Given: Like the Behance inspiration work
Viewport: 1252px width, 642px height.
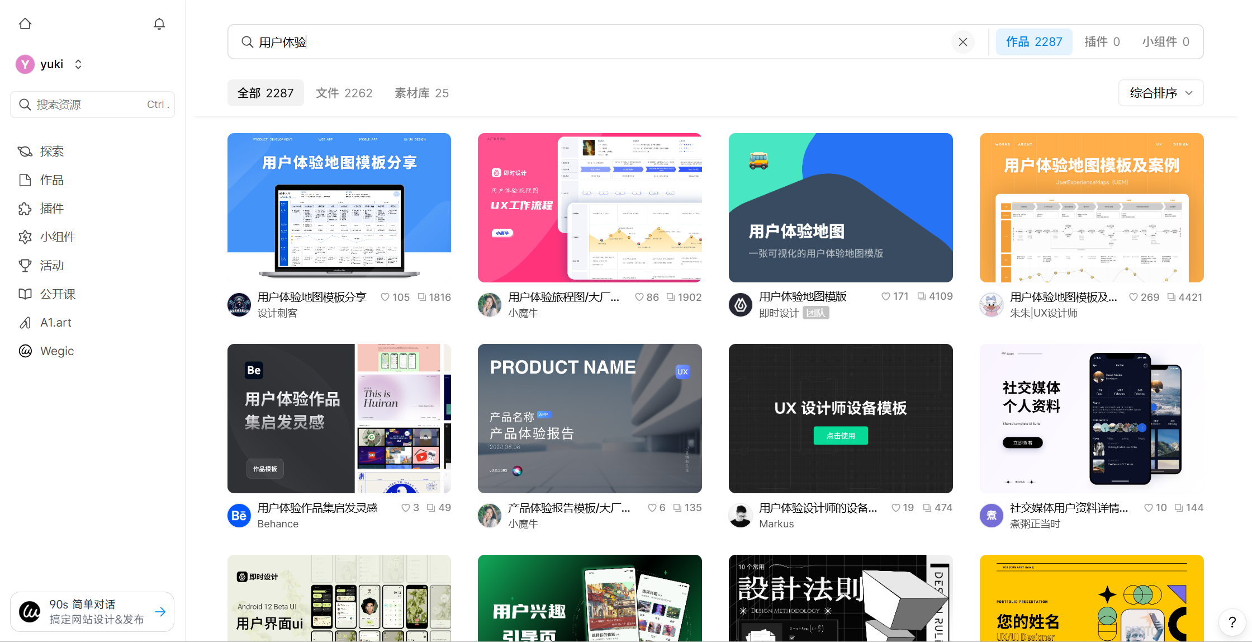Looking at the screenshot, I should [406, 508].
